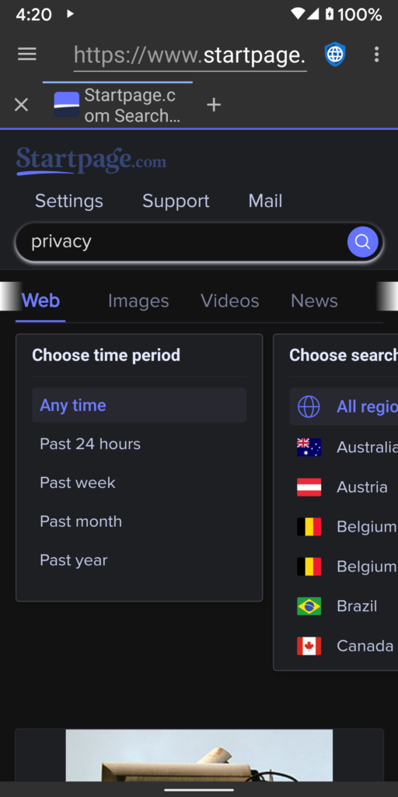
Task: Filter results to Past year
Action: 139,560
